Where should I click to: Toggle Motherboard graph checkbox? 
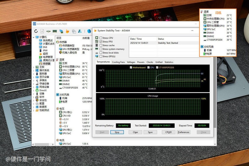pyautogui.click(x=131, y=67)
